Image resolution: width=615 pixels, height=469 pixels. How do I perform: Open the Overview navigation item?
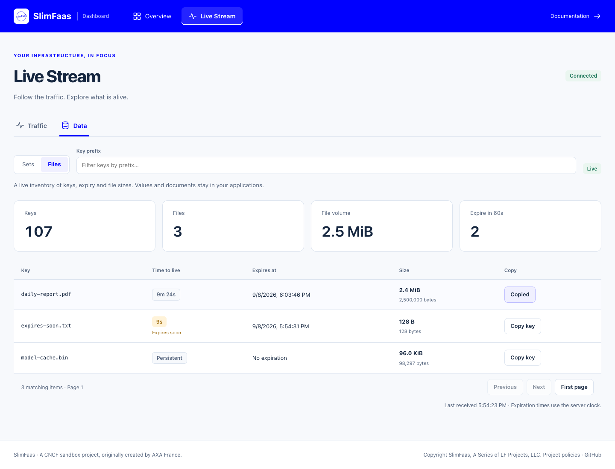[152, 16]
